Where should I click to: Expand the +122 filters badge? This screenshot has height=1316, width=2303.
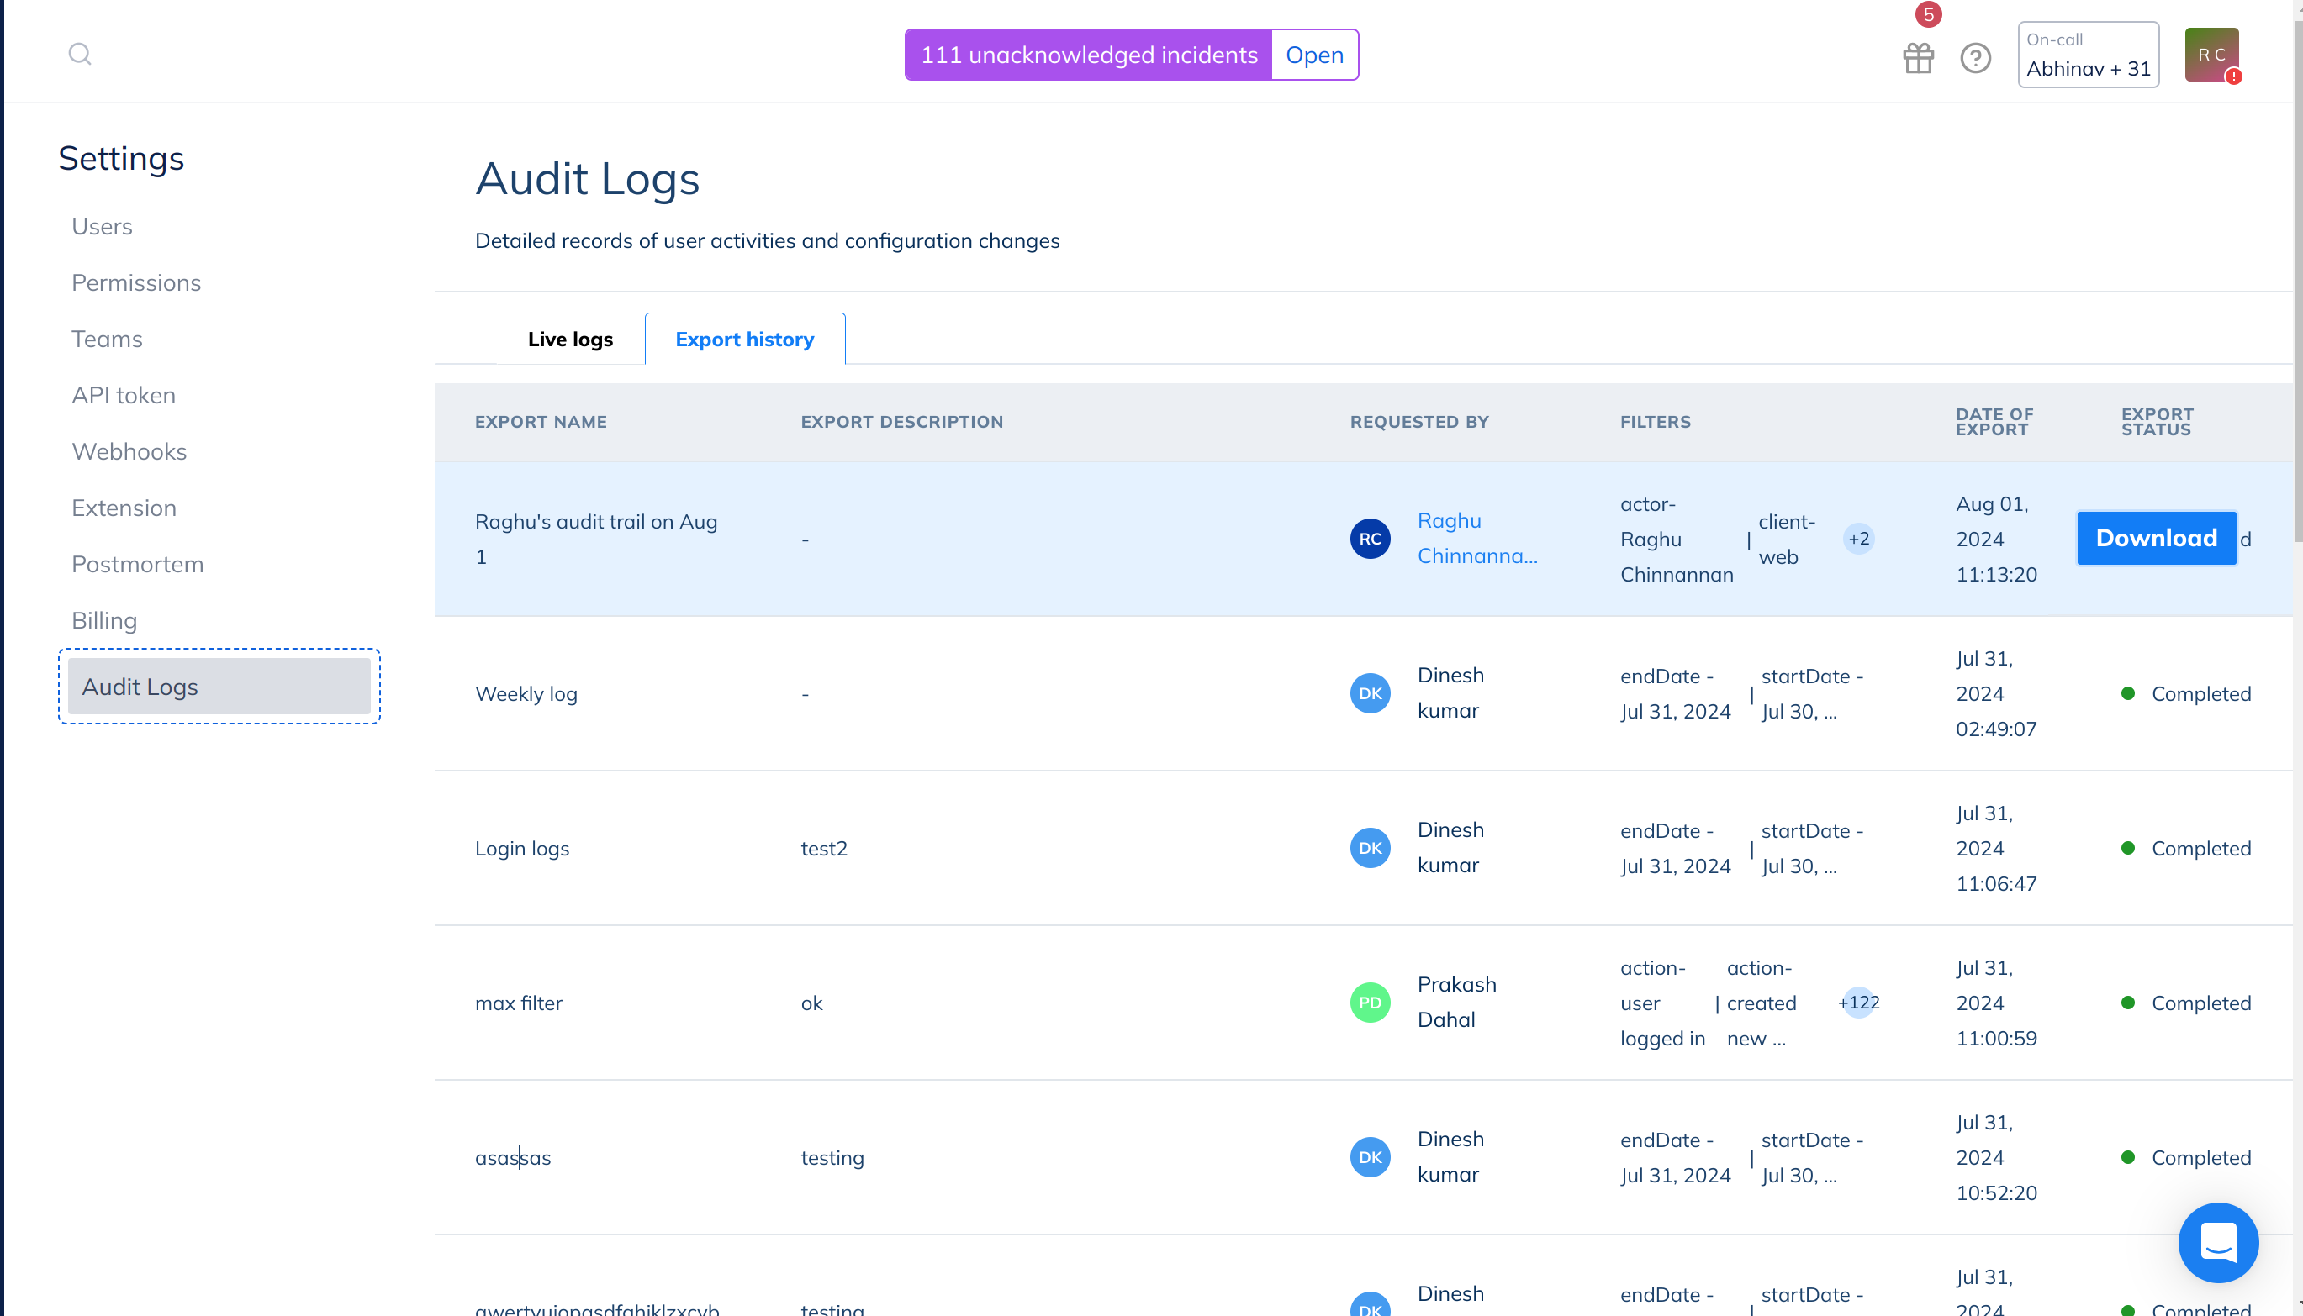pyautogui.click(x=1858, y=1003)
